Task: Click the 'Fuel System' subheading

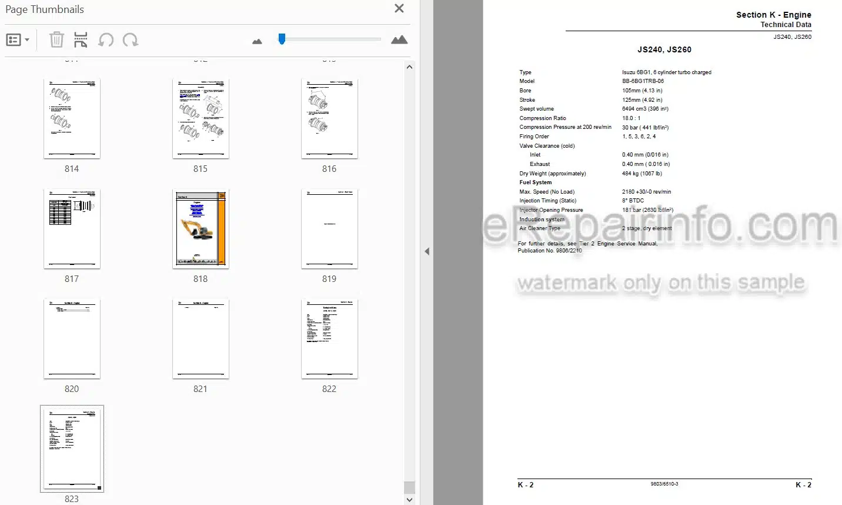Action: pos(536,182)
